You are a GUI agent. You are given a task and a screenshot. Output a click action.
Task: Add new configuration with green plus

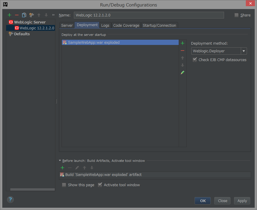pyautogui.click(x=9, y=15)
